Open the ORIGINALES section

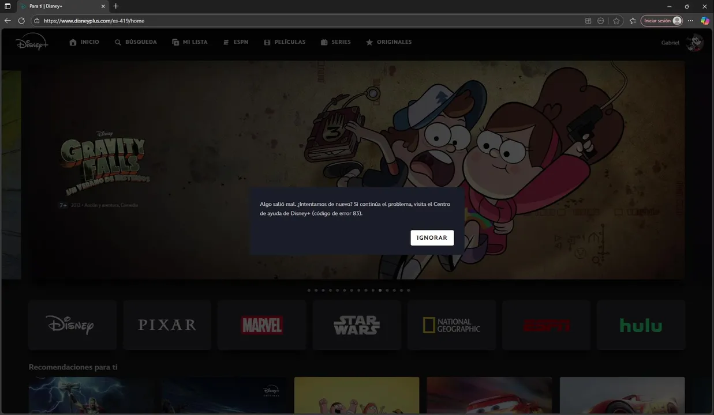click(389, 42)
